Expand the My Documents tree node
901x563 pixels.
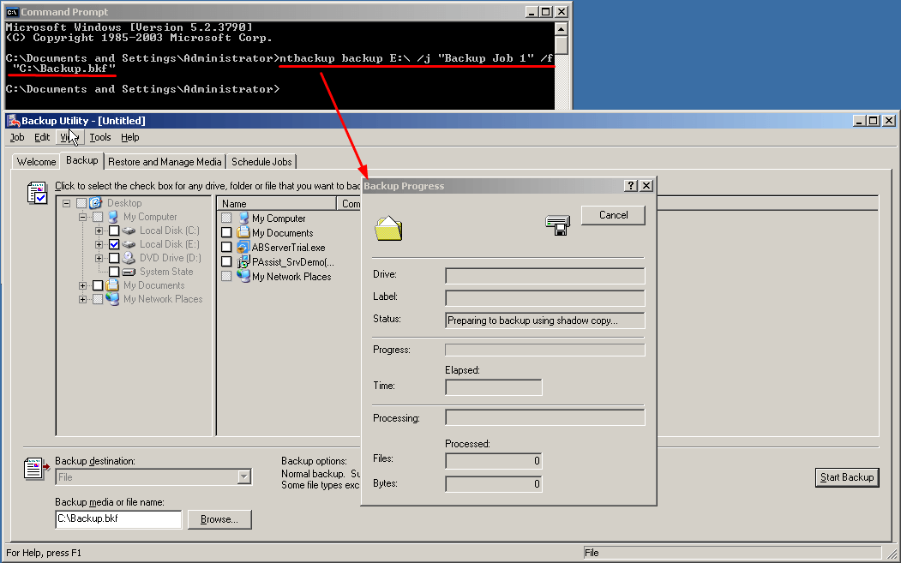[x=83, y=285]
